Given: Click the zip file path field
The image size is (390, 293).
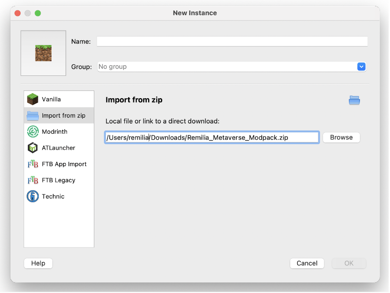Looking at the screenshot, I should pyautogui.click(x=212, y=137).
